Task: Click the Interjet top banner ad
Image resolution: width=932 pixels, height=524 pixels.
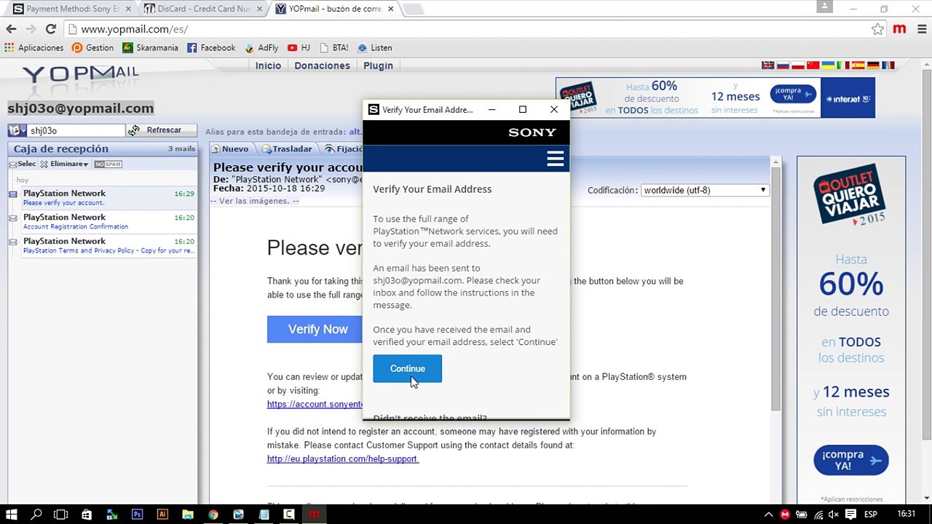Action: tap(715, 98)
